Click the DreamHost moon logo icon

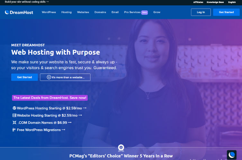click(7, 12)
